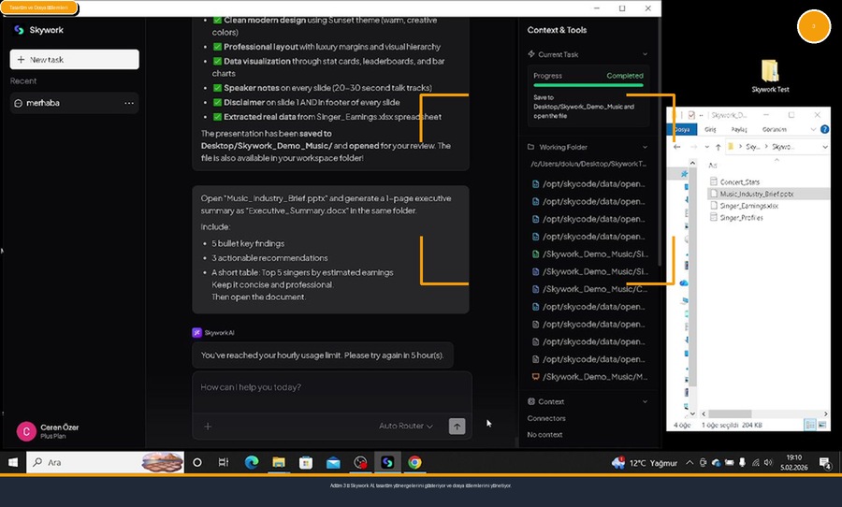Click the Explorer up-directory arrow
Viewport: 842px width, 507px height.
point(718,147)
